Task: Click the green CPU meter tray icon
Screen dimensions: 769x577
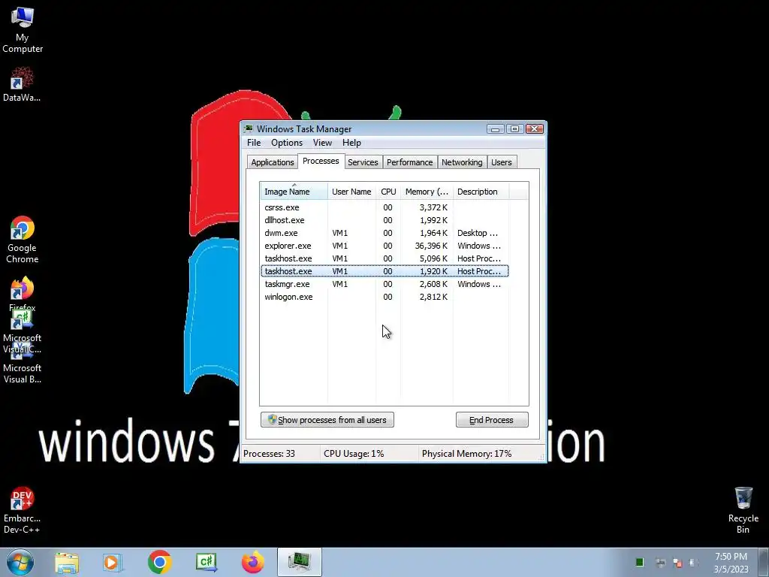Action: tap(640, 562)
